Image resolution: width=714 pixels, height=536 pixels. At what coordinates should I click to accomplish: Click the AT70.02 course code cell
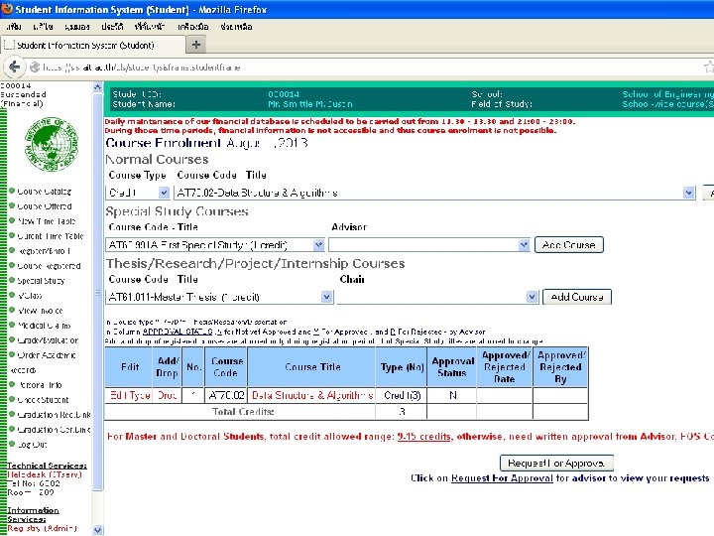(x=226, y=395)
